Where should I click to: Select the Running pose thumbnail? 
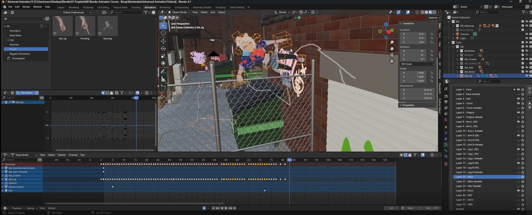pyautogui.click(x=107, y=26)
